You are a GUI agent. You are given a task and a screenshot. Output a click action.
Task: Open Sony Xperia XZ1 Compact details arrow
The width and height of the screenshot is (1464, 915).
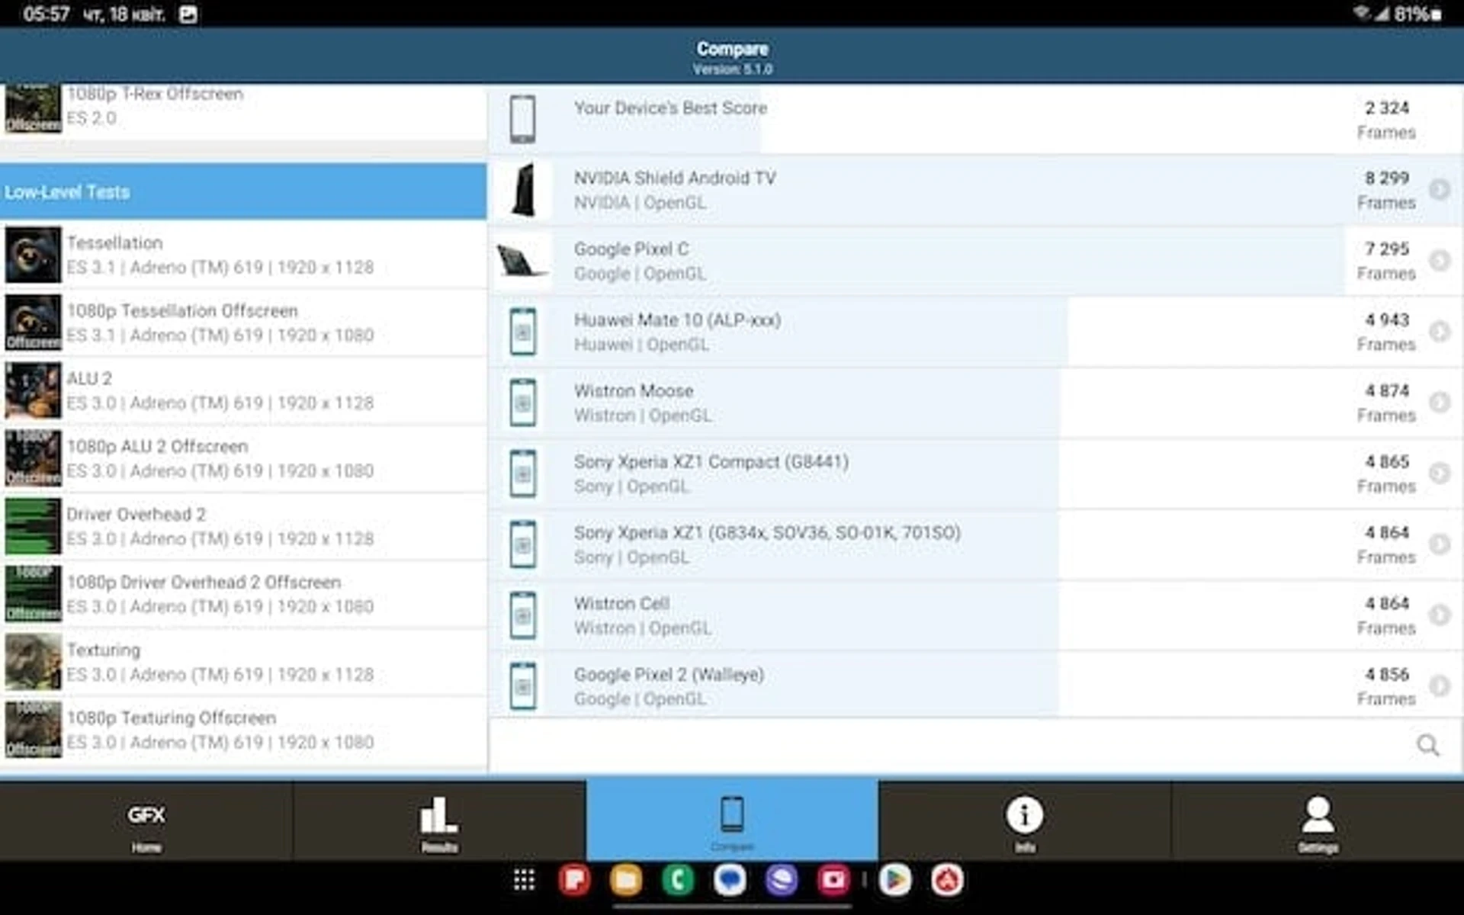(x=1439, y=473)
